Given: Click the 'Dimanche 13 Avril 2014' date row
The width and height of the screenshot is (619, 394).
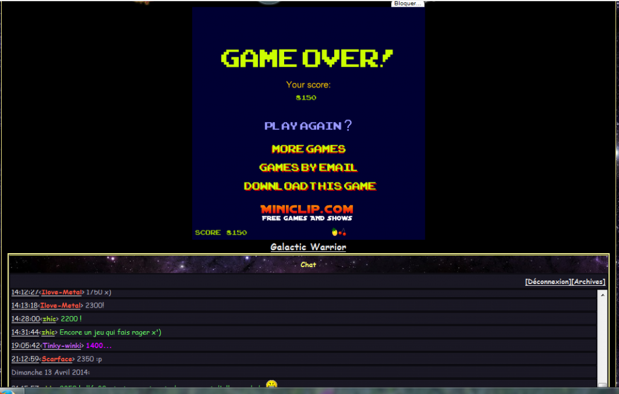Looking at the screenshot, I should click(x=303, y=372).
